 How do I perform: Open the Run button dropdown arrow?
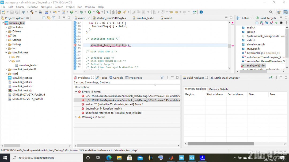[x=94, y=12]
